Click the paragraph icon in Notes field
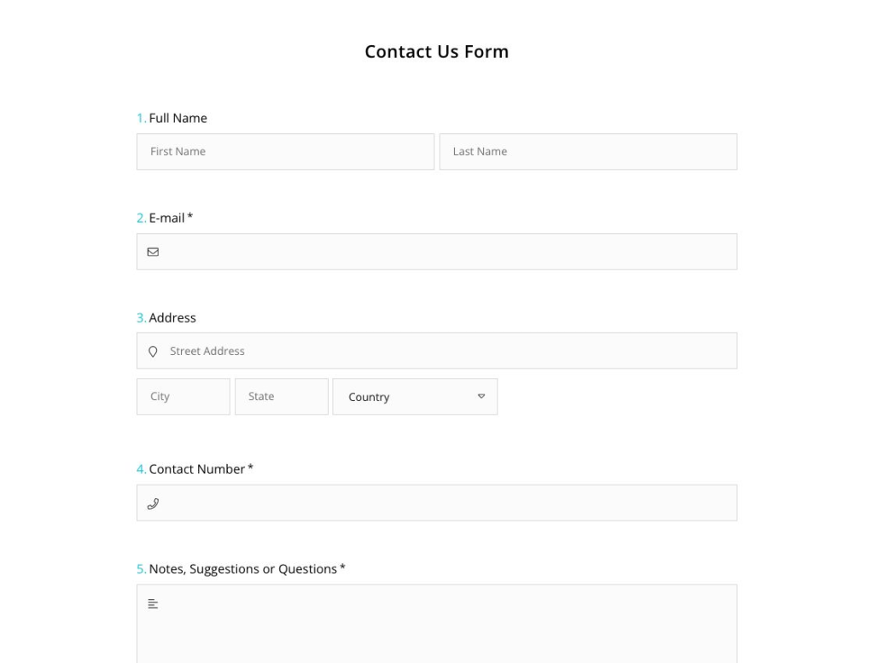The image size is (874, 663). (153, 603)
